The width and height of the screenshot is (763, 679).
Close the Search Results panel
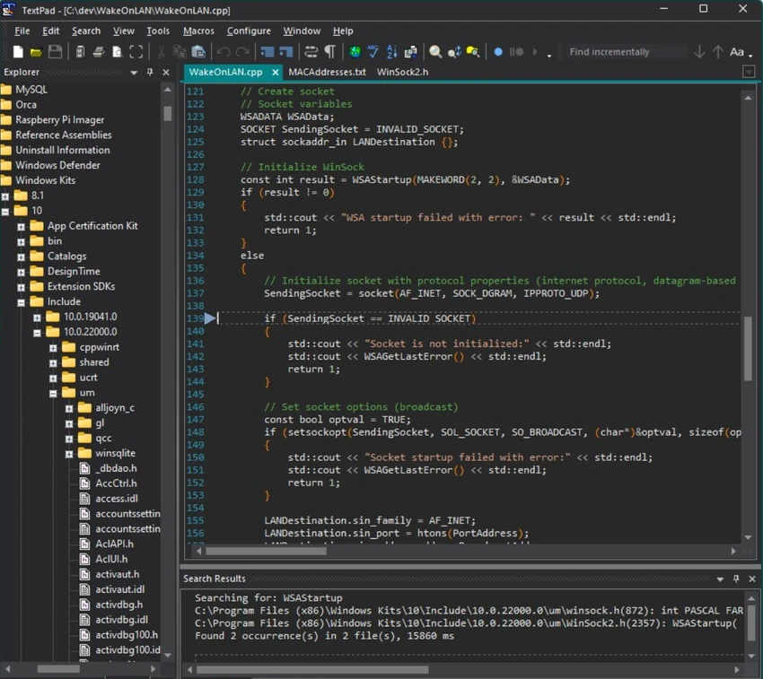752,579
